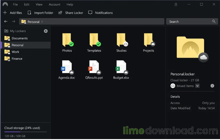The height and width of the screenshot is (140, 220).
Task: Collapse the My Lockers section
Action: [6, 31]
